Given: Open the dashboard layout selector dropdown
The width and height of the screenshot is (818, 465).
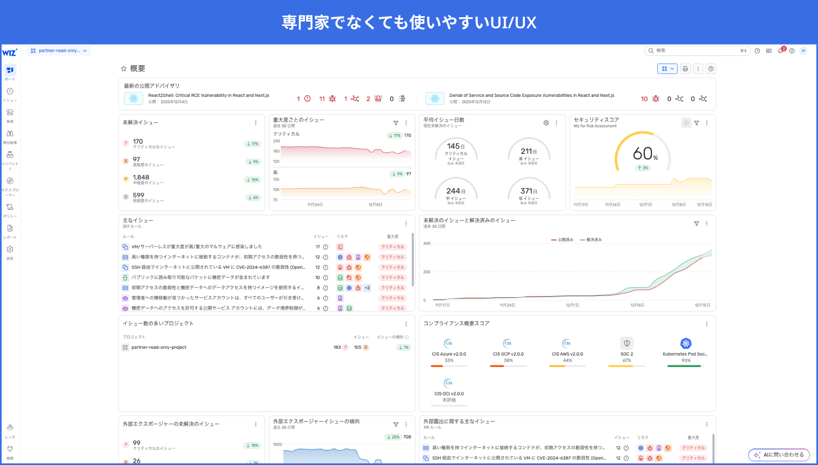Looking at the screenshot, I should [667, 69].
